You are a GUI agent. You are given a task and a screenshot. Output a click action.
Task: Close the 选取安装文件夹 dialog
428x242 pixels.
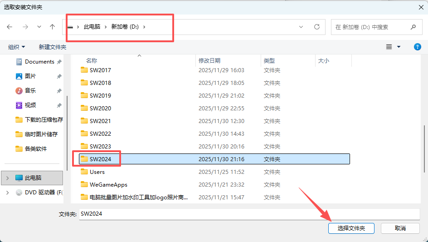coord(421,7)
